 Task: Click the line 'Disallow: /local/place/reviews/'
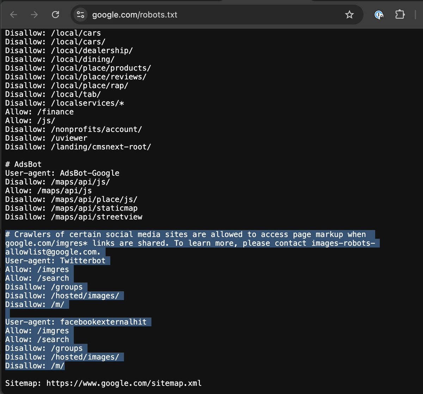click(76, 77)
